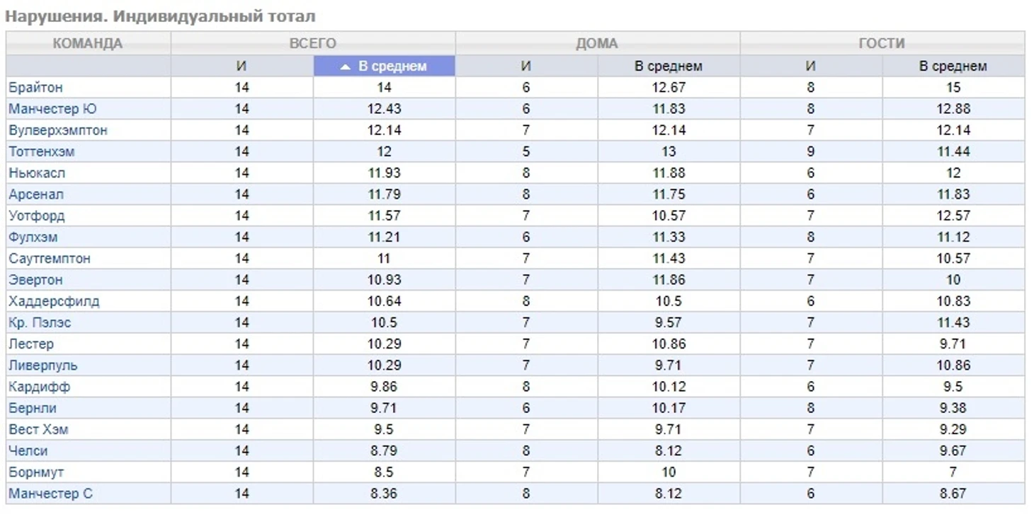Sort by the ВСЕГО column И header
This screenshot has height=514, width=1034.
pos(242,66)
